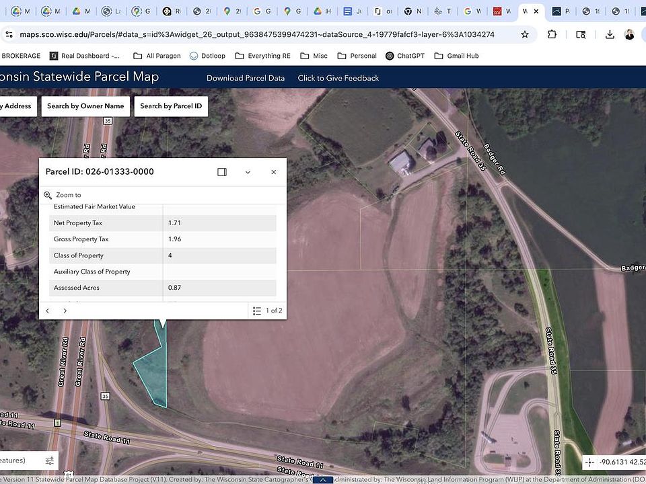Open the 1 of 2 feature list

[267, 311]
